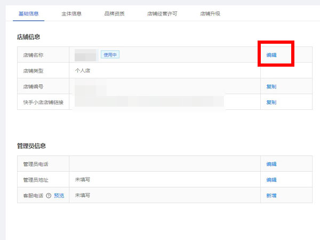Click the 管理员信息 section heading

(31, 146)
